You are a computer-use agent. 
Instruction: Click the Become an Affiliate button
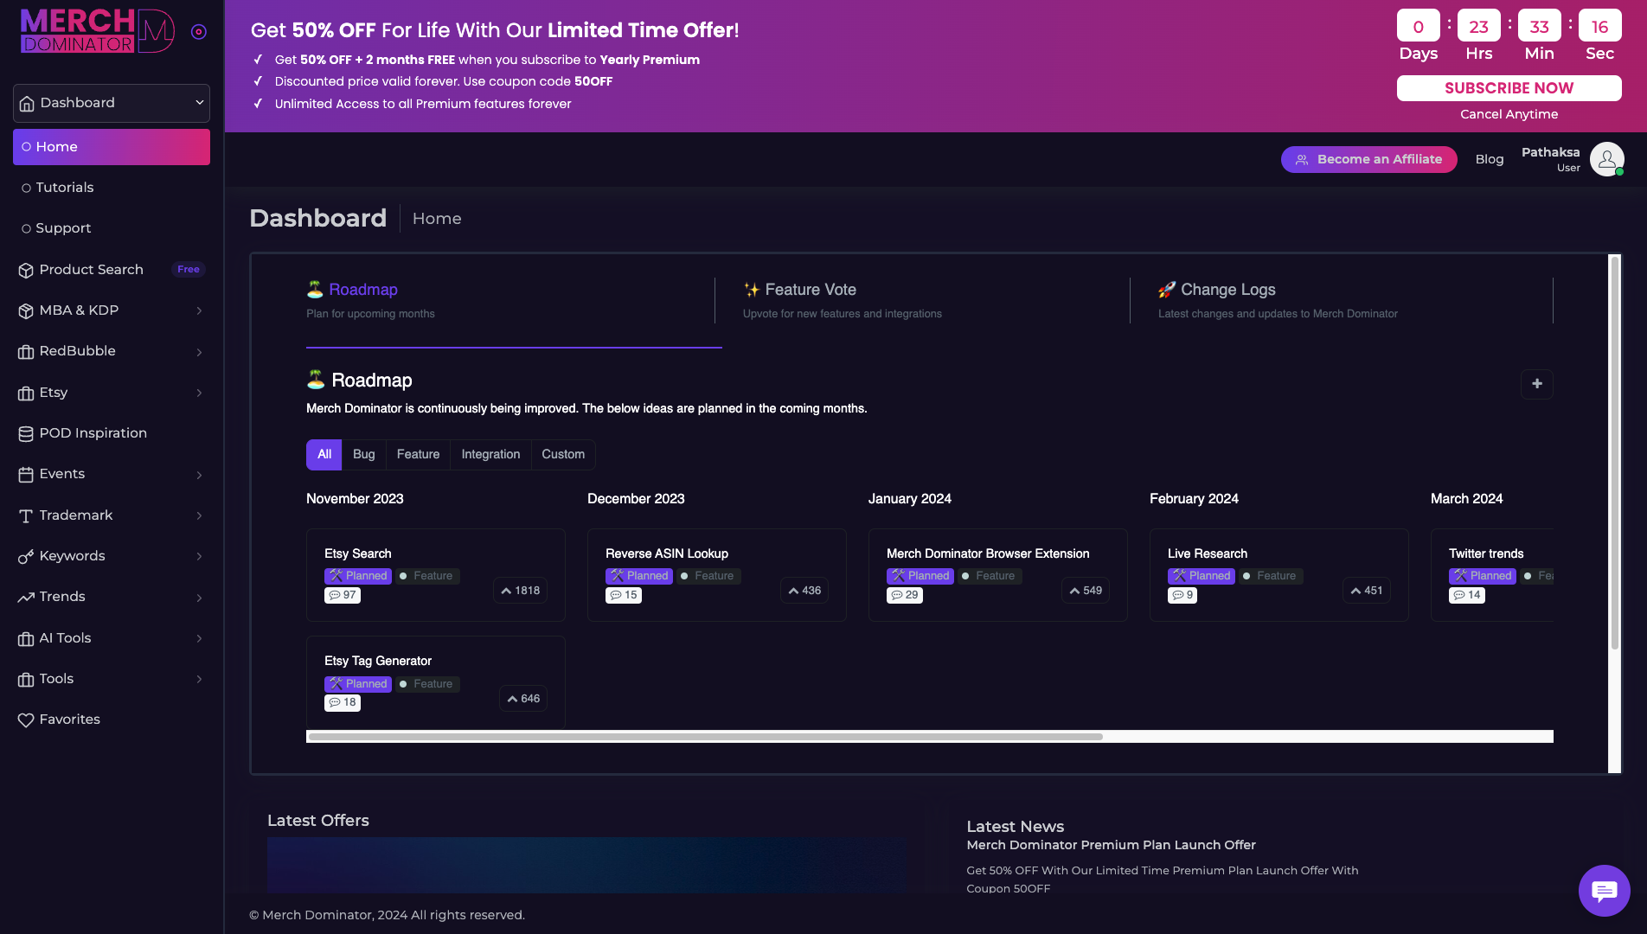(1368, 159)
